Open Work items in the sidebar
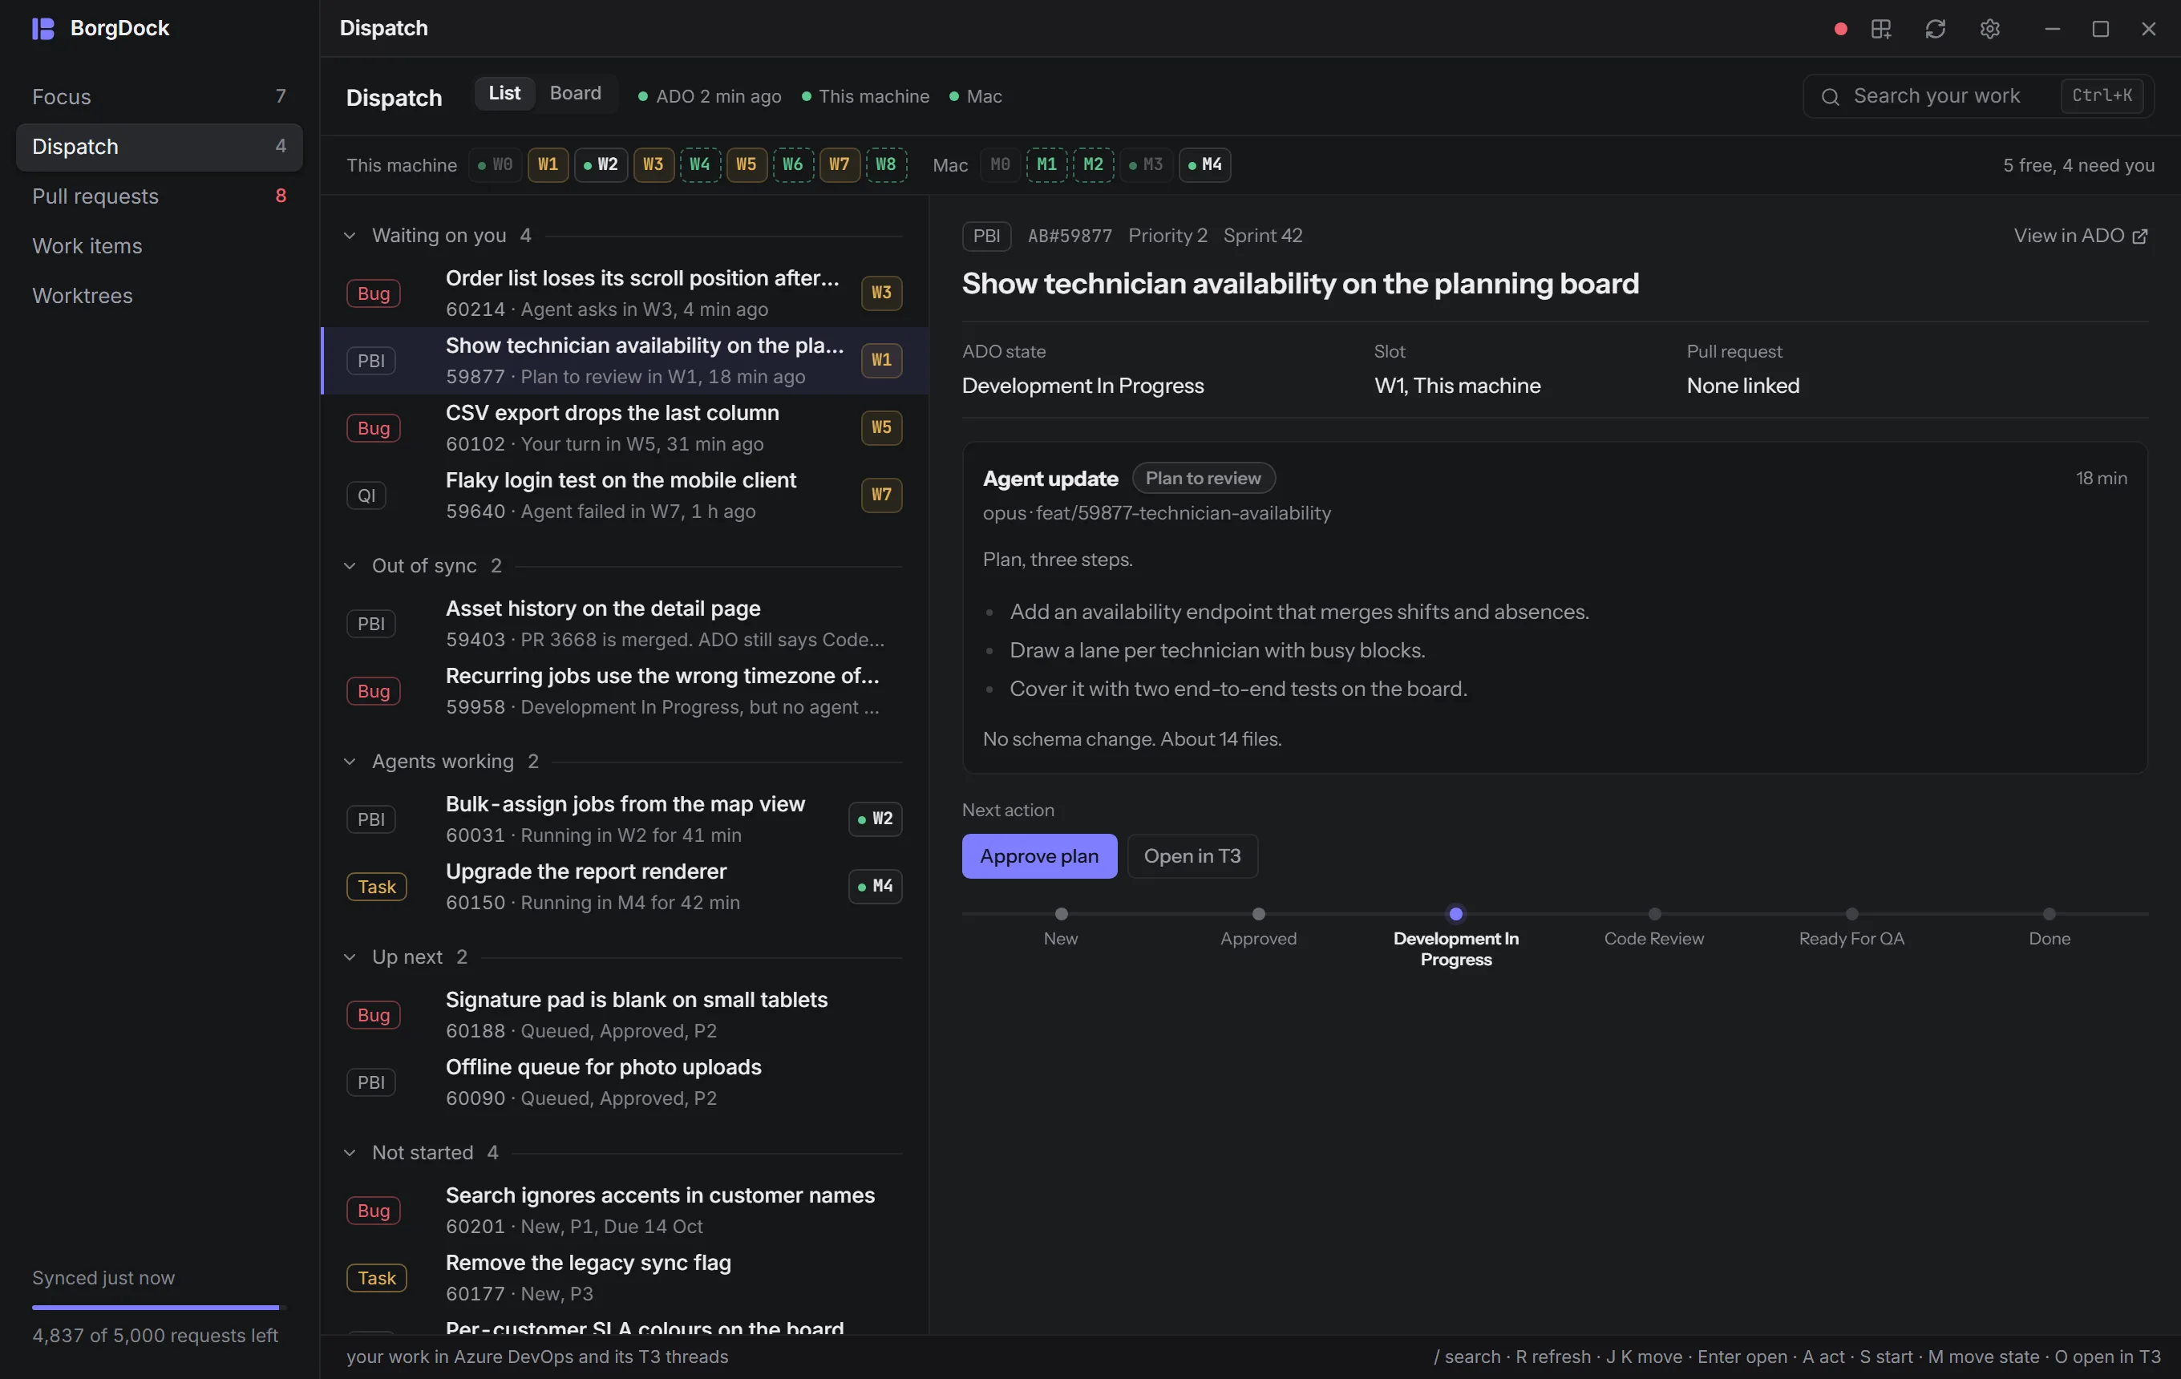The height and width of the screenshot is (1379, 2181). click(x=160, y=246)
